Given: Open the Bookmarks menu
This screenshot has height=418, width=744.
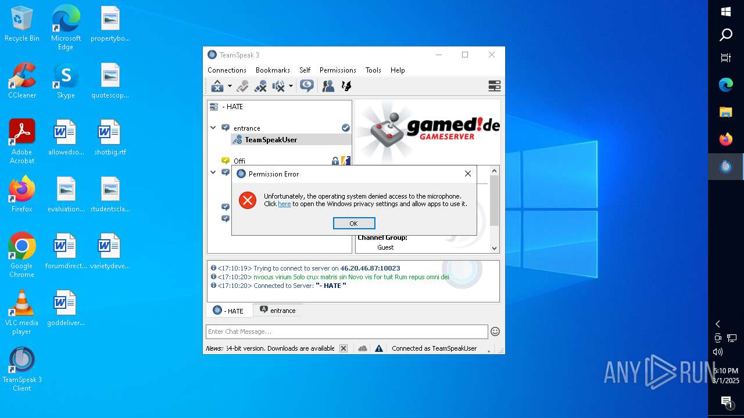Looking at the screenshot, I should pyautogui.click(x=273, y=70).
